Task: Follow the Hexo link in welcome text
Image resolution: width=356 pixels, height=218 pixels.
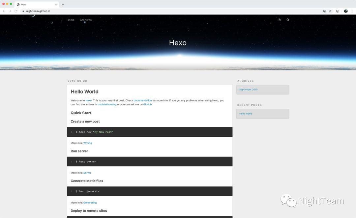Action: (89, 100)
